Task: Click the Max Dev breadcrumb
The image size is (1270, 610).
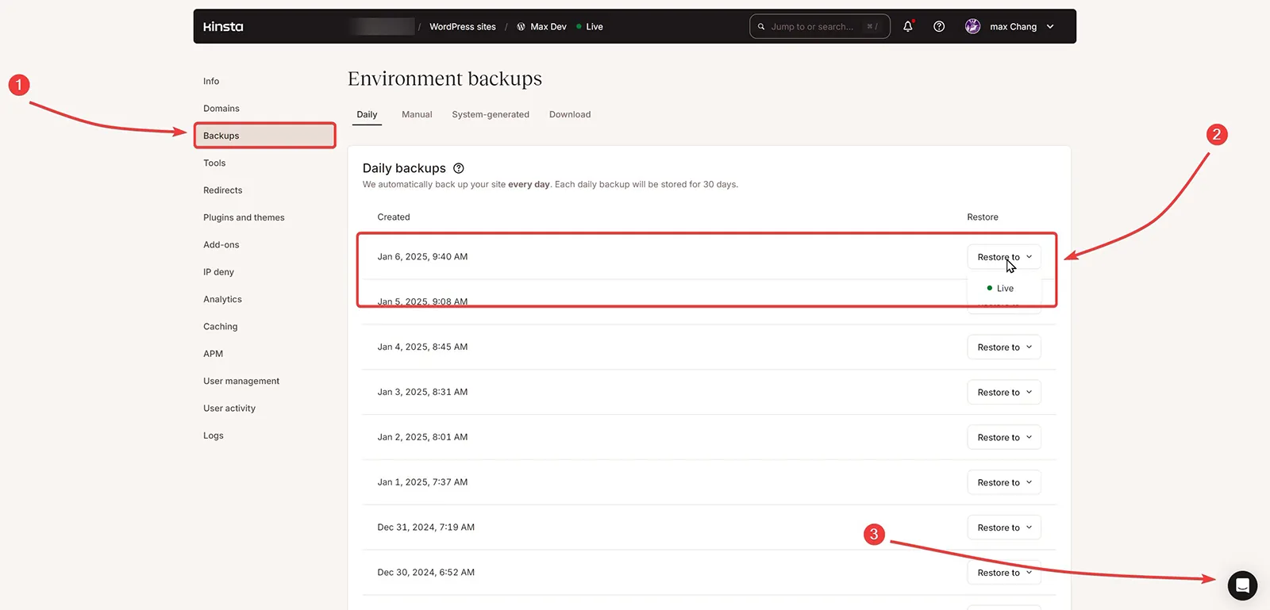Action: click(x=548, y=27)
